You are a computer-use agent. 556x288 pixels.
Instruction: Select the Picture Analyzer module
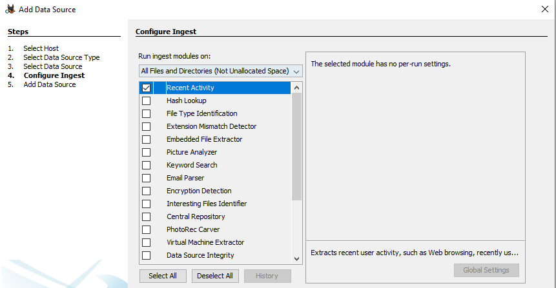click(x=192, y=152)
